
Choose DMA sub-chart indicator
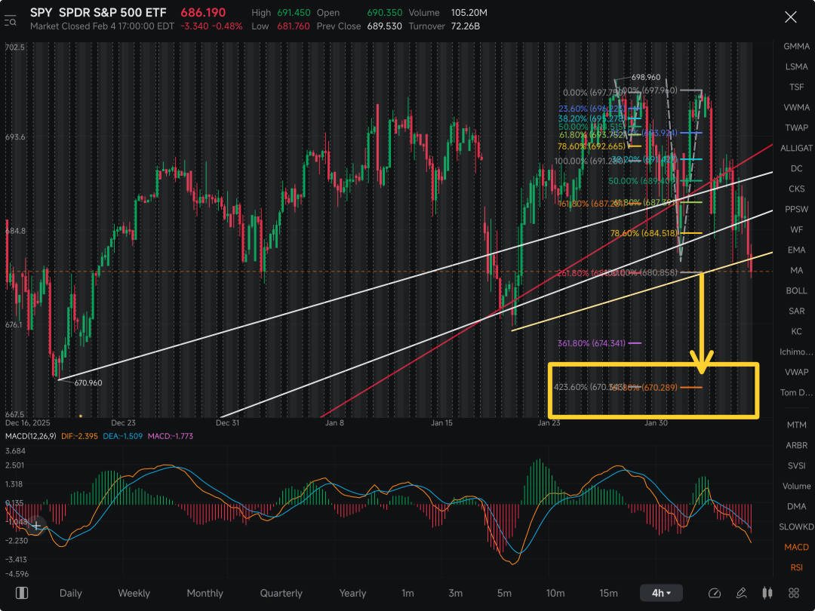tap(796, 506)
